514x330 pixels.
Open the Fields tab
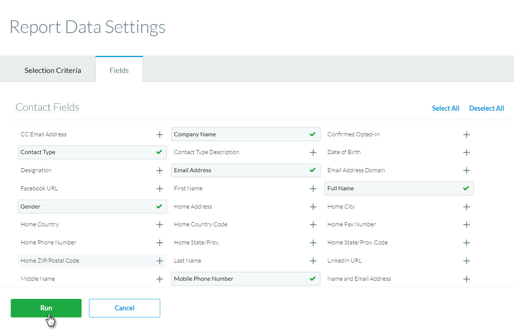pos(119,70)
